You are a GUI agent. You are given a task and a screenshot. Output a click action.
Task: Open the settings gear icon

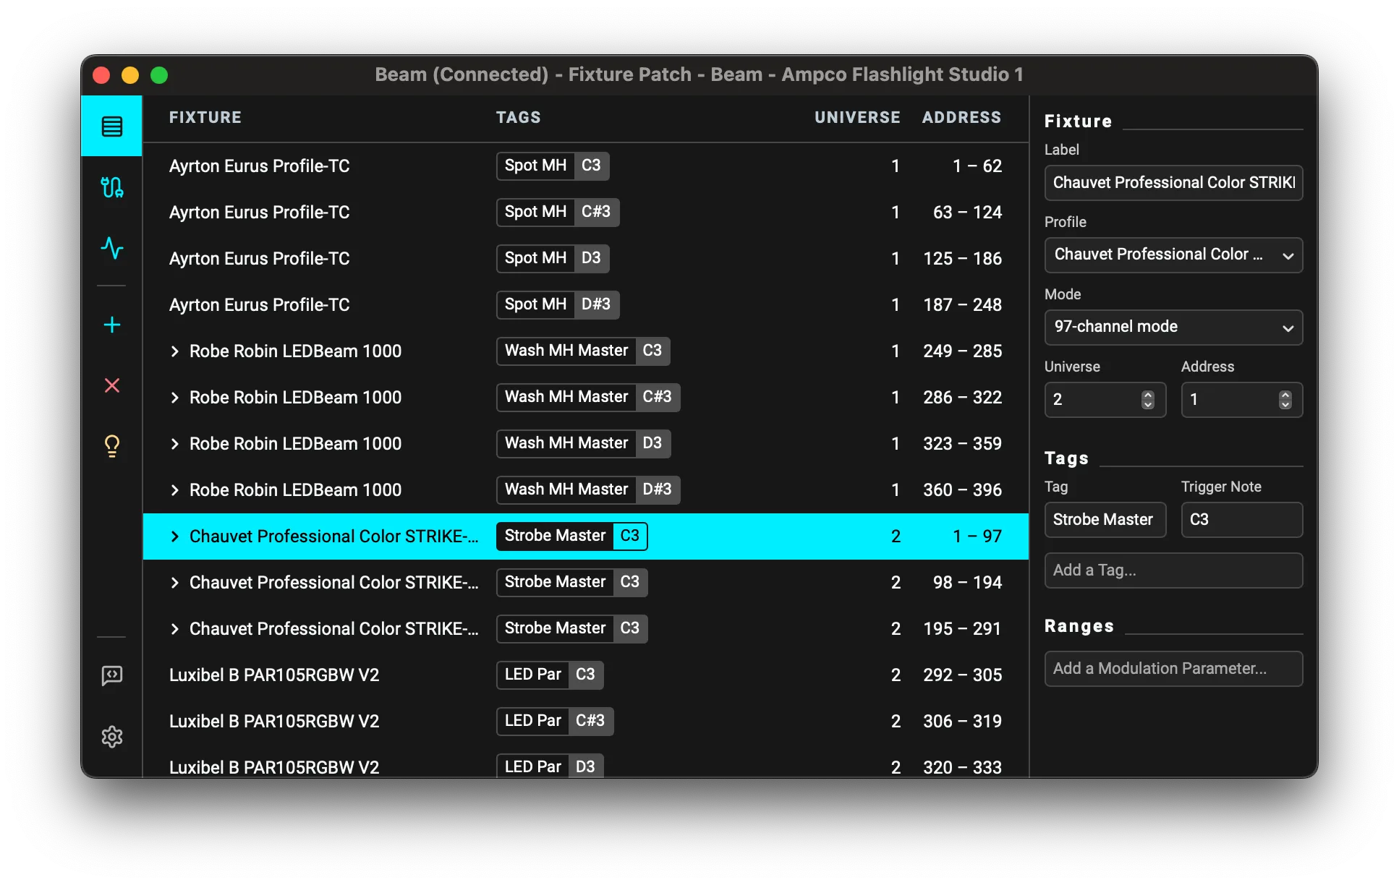(x=111, y=737)
